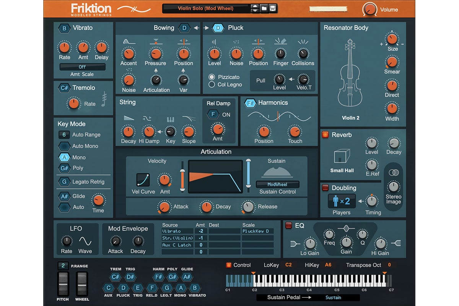459x306 pixels.
Task: Click the LoKey C2 value
Action: click(288, 265)
